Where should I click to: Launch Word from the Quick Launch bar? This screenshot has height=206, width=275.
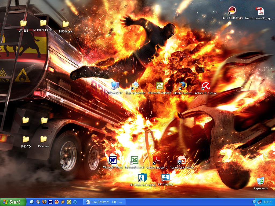[x=50, y=202]
